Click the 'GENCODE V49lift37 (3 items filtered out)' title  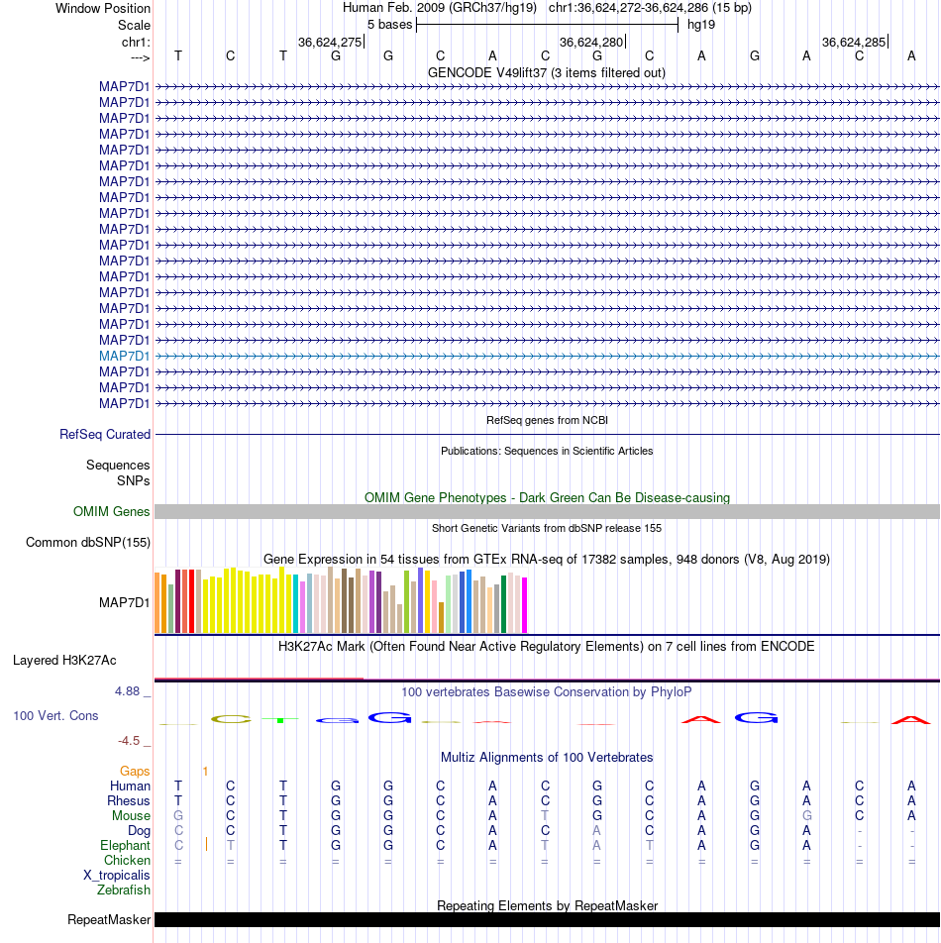tap(547, 72)
